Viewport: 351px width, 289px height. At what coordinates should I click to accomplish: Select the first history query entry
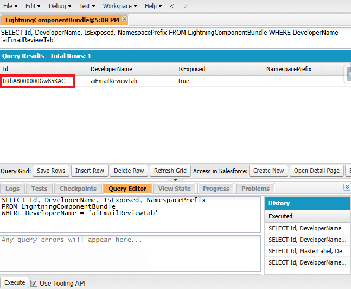[308, 228]
